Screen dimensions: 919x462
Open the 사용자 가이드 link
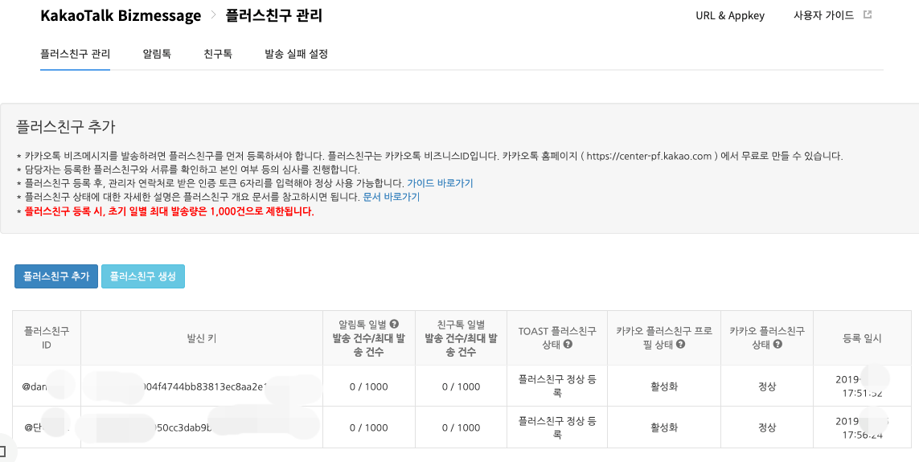tap(823, 16)
